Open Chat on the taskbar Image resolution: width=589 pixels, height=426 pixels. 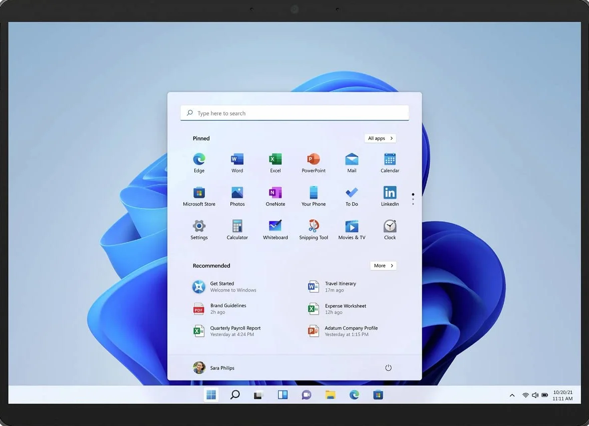(x=307, y=394)
